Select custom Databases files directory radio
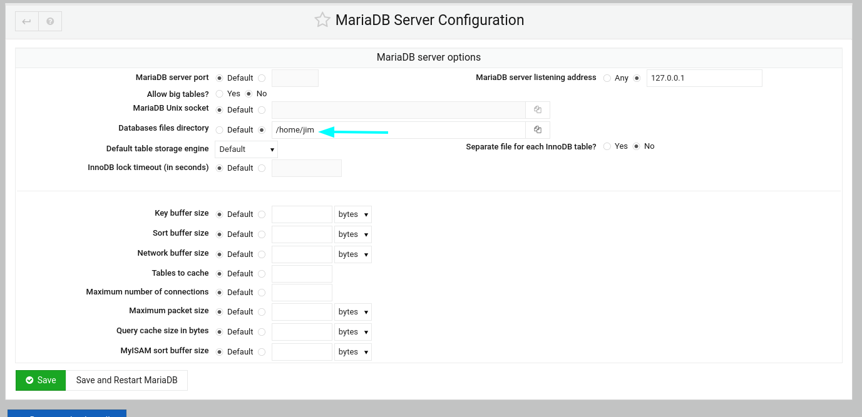The image size is (862, 417). pos(262,130)
